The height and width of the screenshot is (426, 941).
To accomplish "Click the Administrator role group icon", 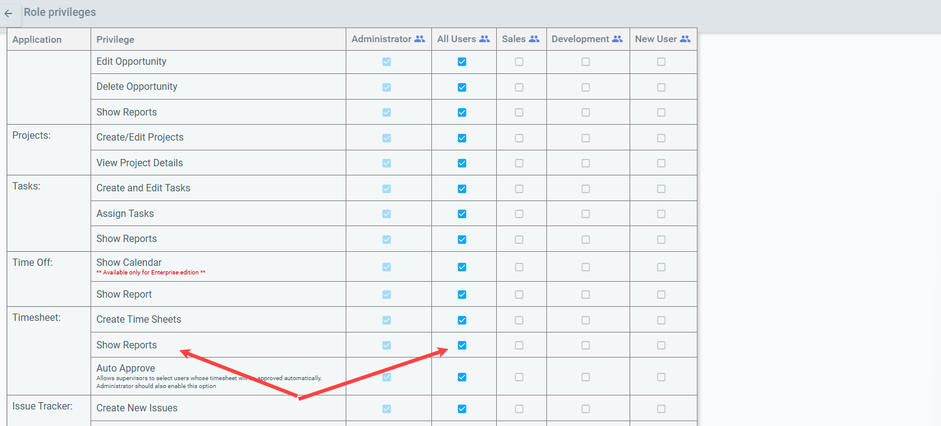I will coord(419,39).
